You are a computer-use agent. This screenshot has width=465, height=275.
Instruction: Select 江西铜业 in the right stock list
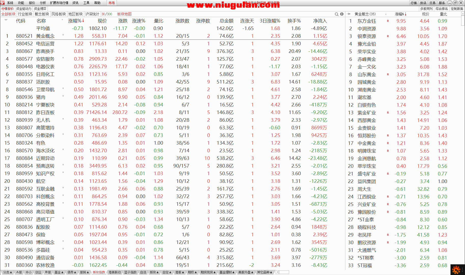(x=367, y=197)
